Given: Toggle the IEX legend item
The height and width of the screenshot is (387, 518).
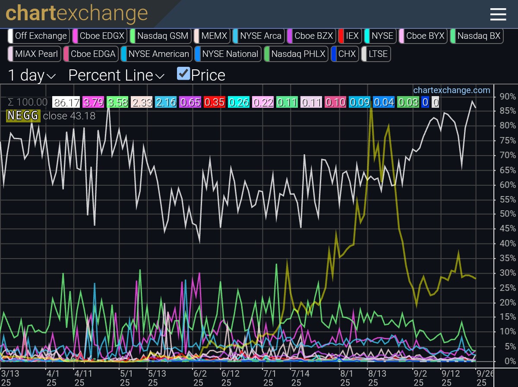Looking at the screenshot, I should 349,36.
